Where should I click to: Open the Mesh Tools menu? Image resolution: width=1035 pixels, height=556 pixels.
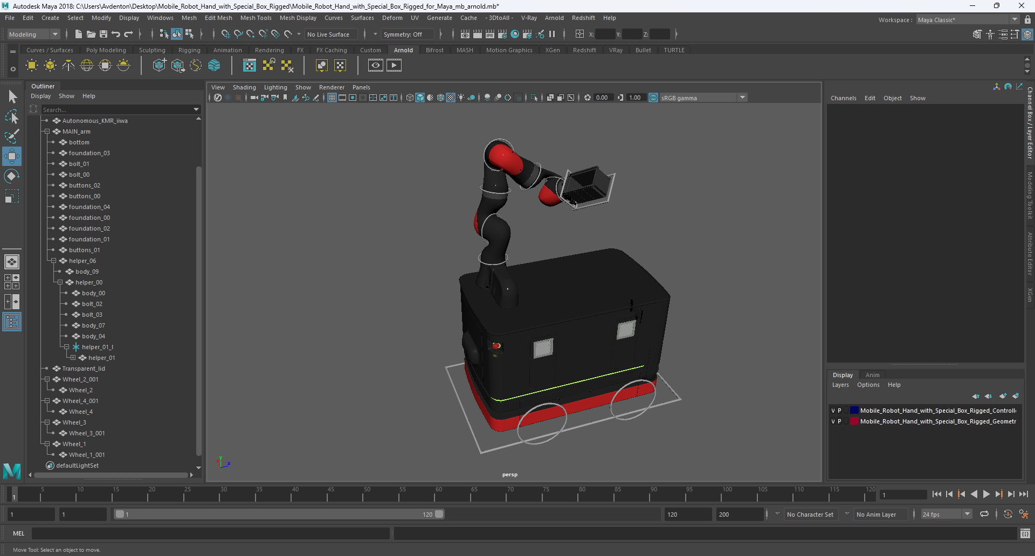[x=256, y=18]
